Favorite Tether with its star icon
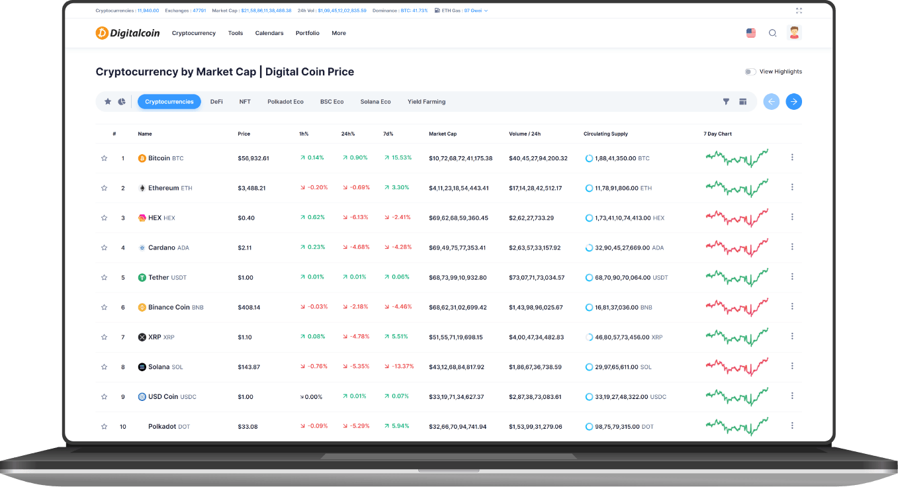 coord(104,277)
